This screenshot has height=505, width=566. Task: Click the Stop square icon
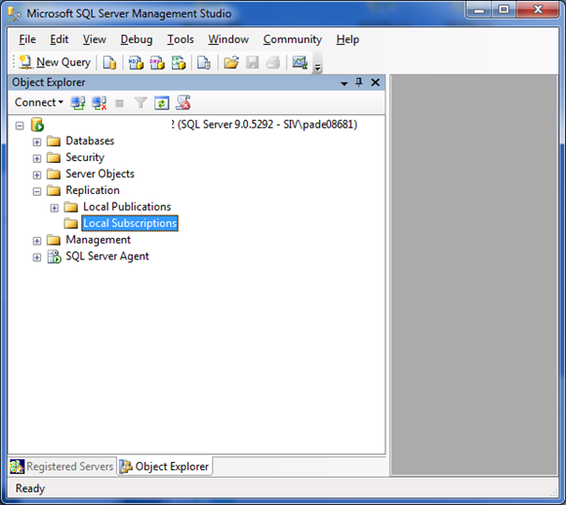[x=120, y=104]
